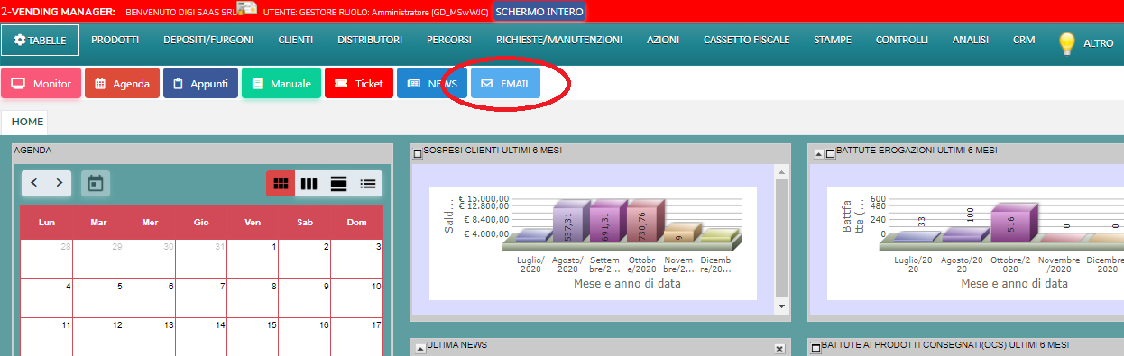Screen dimensions: 1124x356
Task: Open the Appunti notes button
Action: [200, 83]
